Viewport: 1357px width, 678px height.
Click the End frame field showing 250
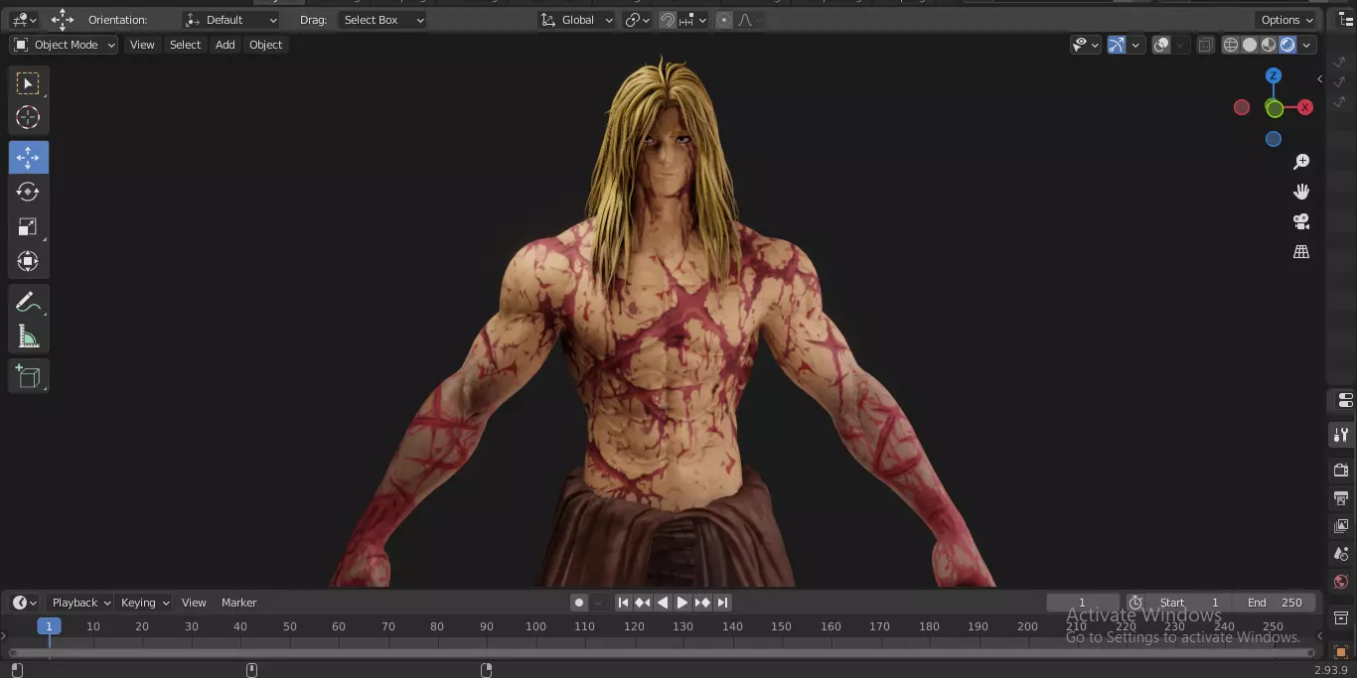pyautogui.click(x=1275, y=603)
